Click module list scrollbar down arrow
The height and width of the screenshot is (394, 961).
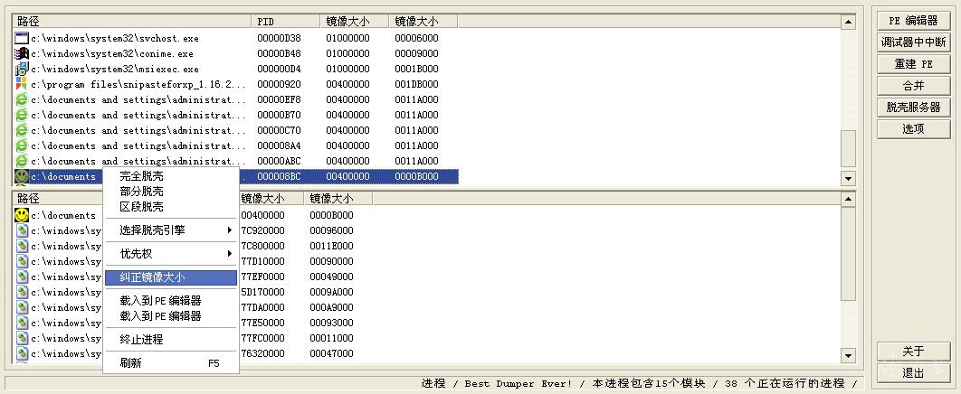point(848,355)
